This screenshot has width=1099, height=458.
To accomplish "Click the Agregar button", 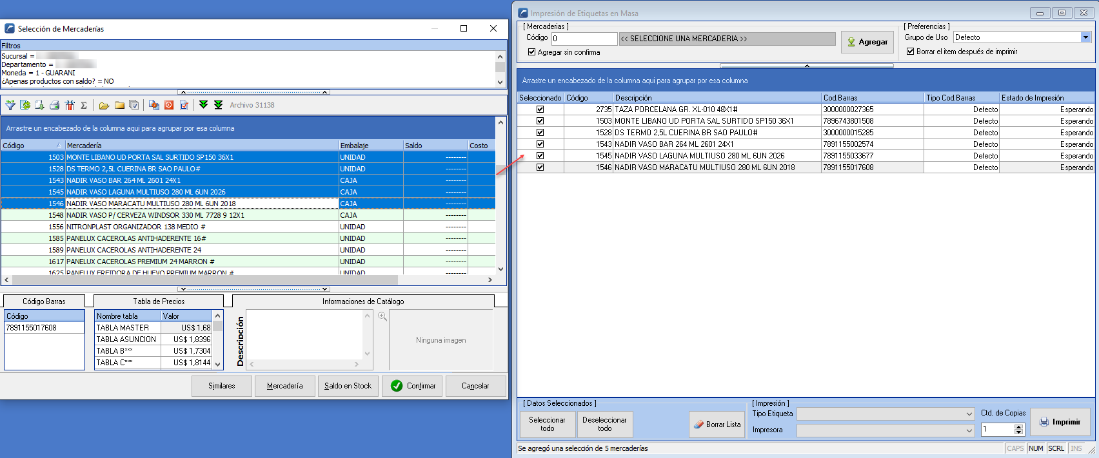I will coord(867,42).
